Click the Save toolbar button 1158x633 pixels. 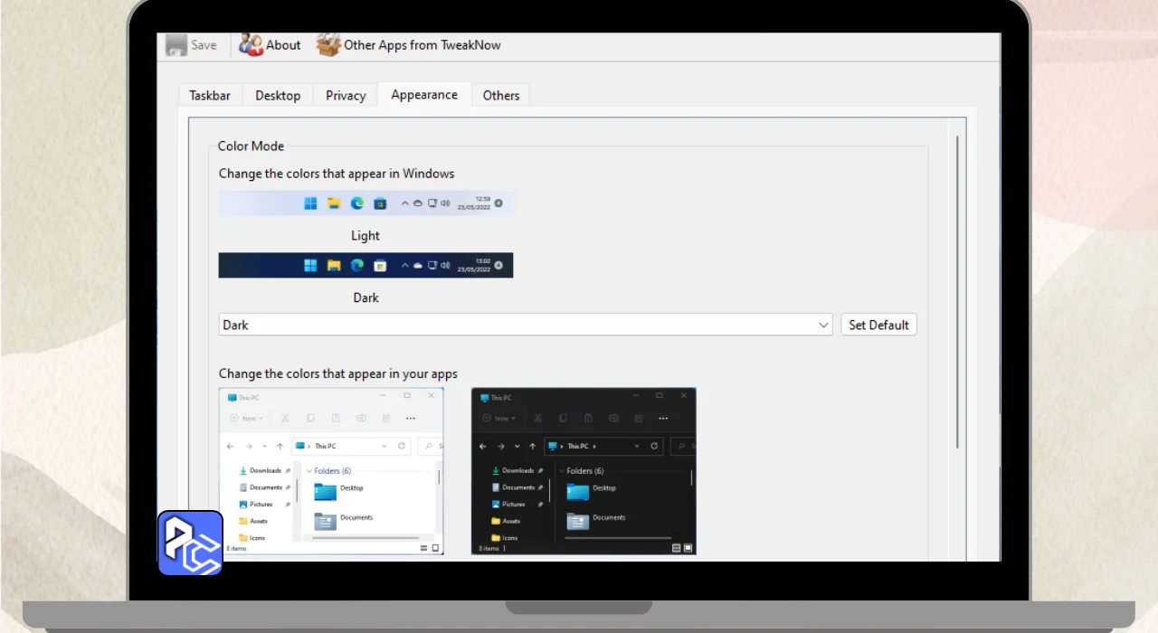click(192, 45)
